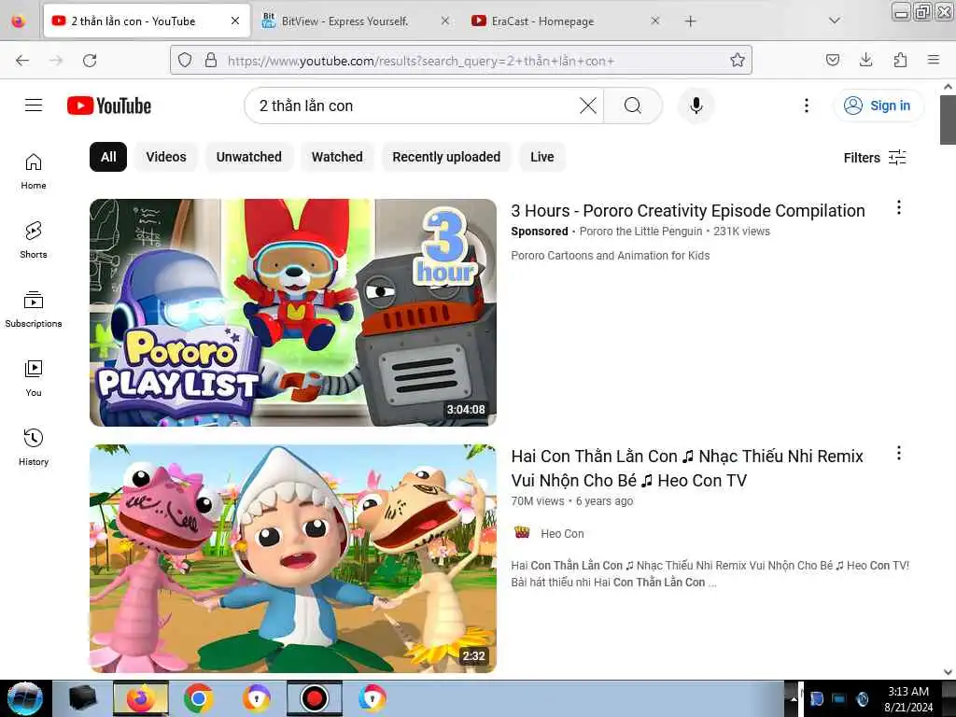Click the Heo Con channel avatar
Screen dimensions: 956x717
click(x=522, y=533)
